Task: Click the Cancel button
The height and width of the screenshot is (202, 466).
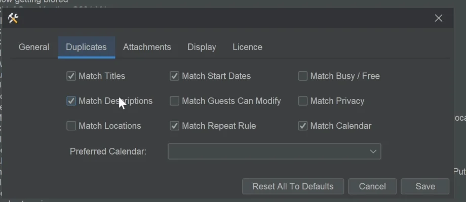Action: pos(372,186)
